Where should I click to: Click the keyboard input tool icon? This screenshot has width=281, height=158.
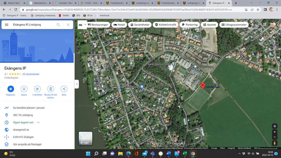tap(80, 25)
